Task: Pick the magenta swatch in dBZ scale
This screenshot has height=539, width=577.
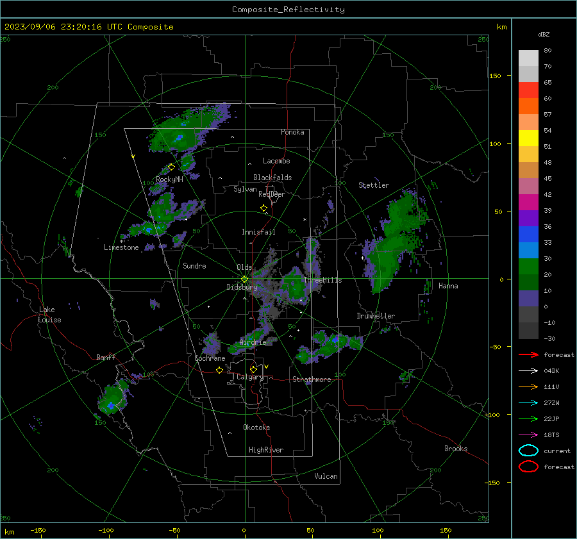Action: click(528, 202)
